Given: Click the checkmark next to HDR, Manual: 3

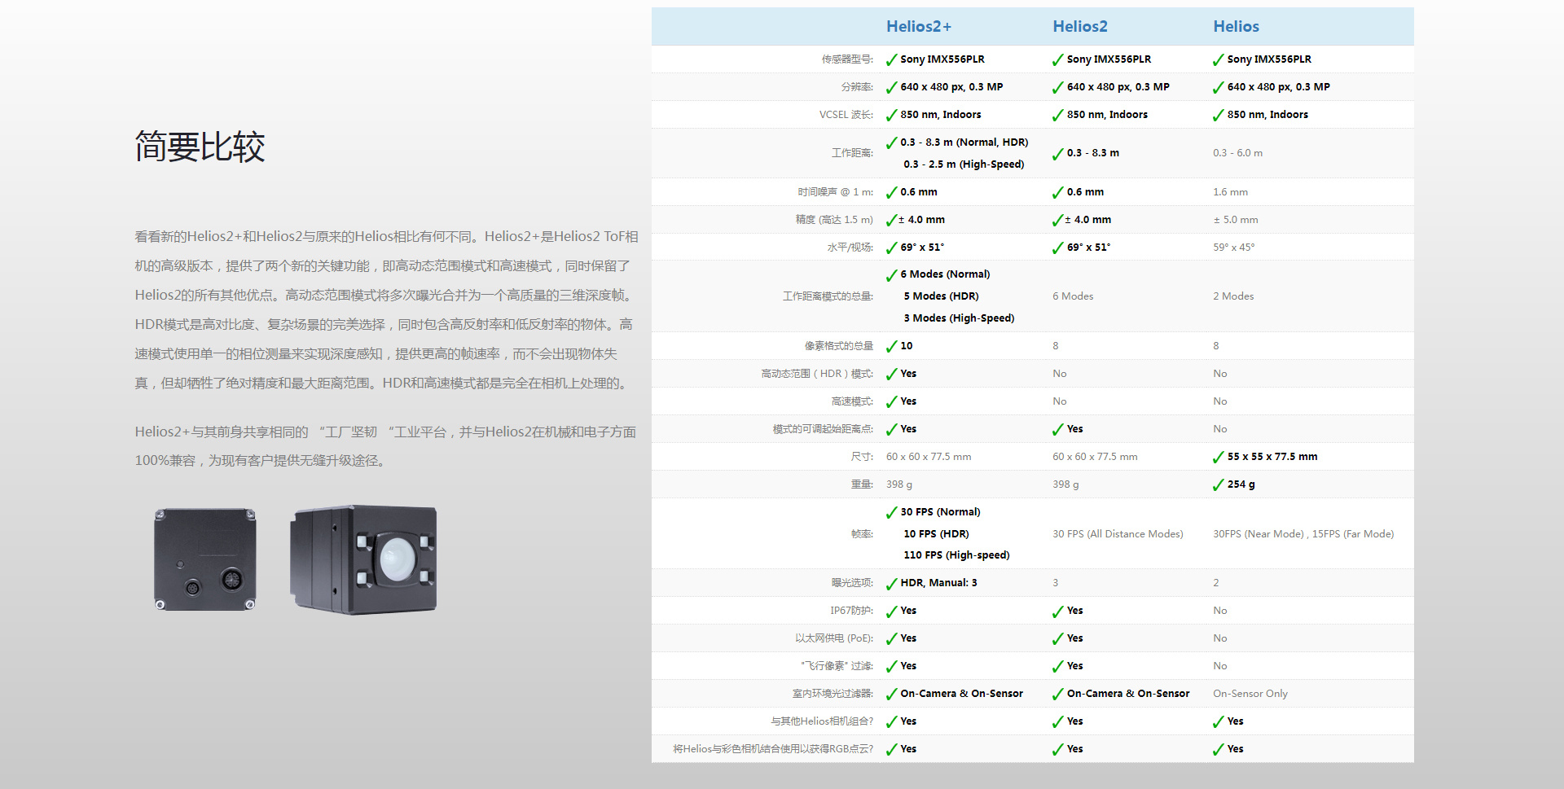Looking at the screenshot, I should (891, 584).
